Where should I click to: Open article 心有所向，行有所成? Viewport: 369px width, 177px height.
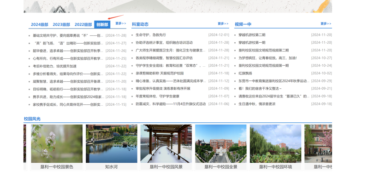tap(68, 58)
